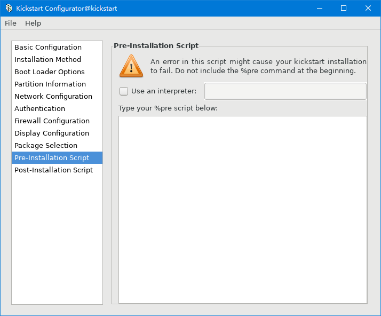Enable the Use an interpreter checkbox
Screen dimensions: 381x316
pyautogui.click(x=124, y=91)
